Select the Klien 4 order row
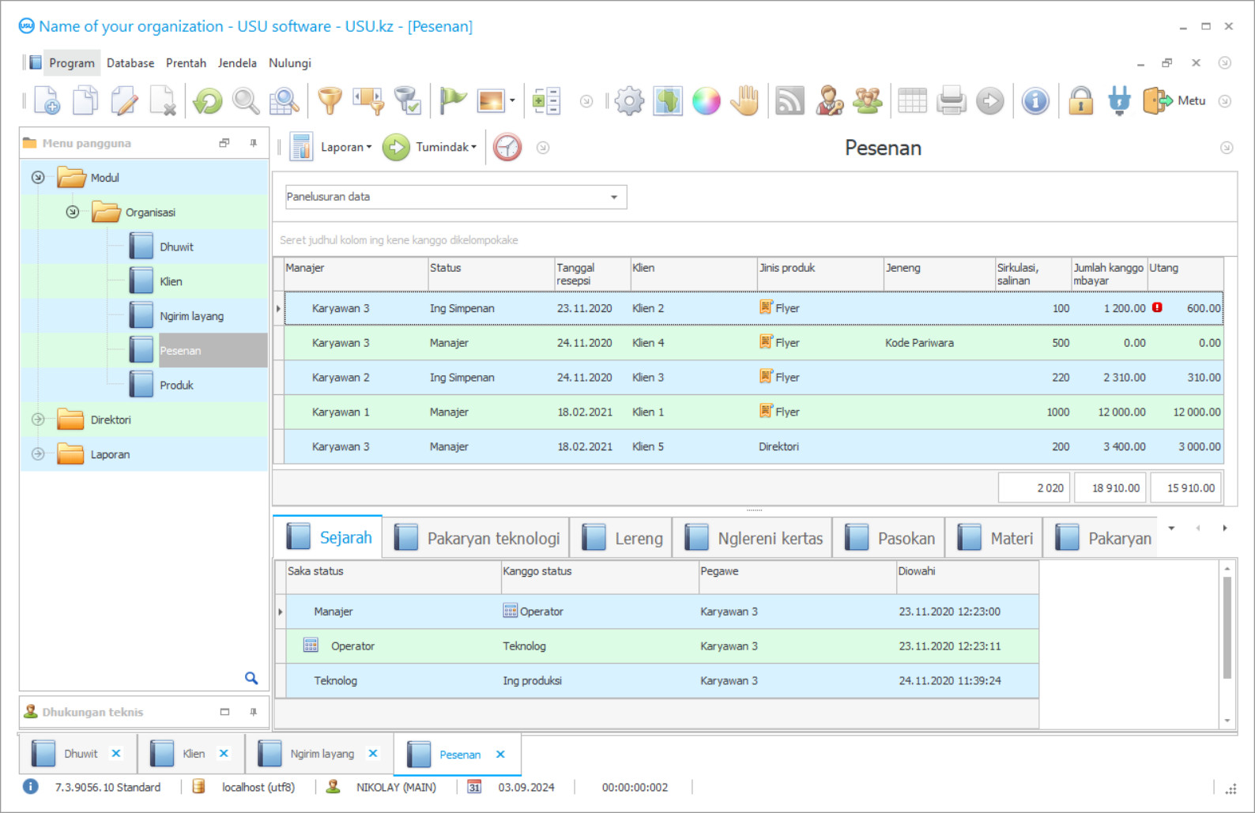Image resolution: width=1255 pixels, height=813 pixels. 648,343
